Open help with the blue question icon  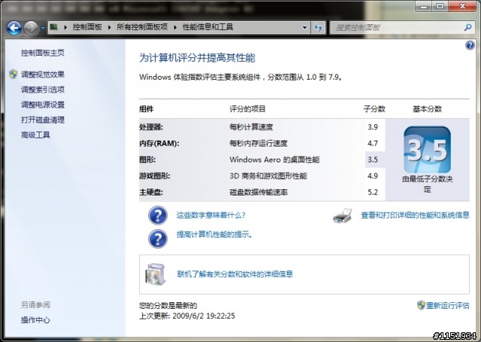[470, 45]
